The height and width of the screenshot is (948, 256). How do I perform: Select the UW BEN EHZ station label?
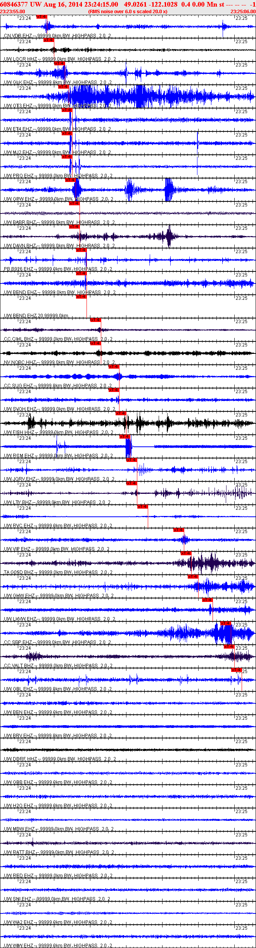pyautogui.click(x=58, y=712)
